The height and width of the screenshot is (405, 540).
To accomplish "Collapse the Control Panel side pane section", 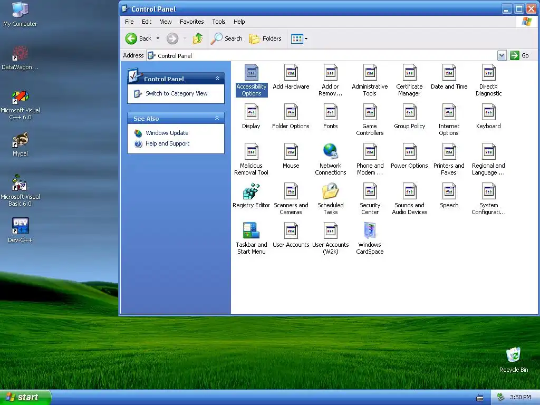I will tap(217, 79).
